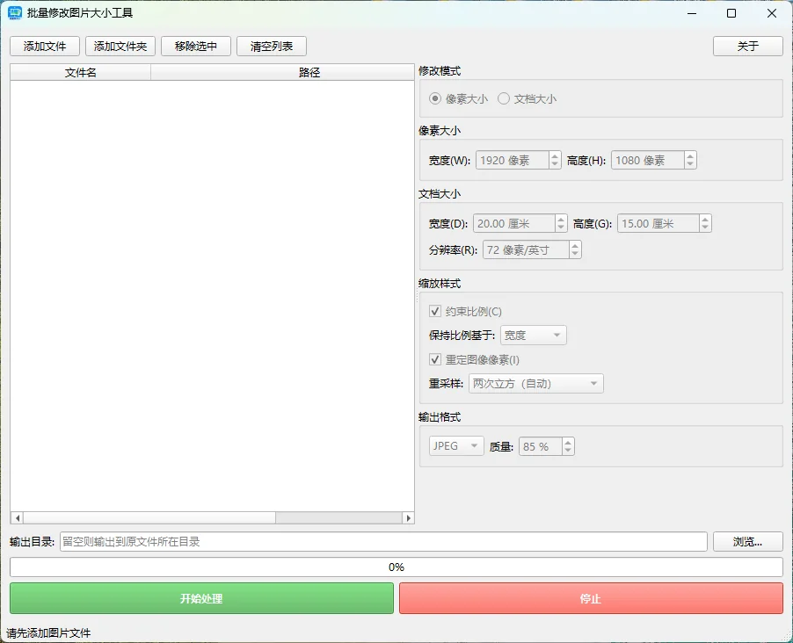Click the file list left scroll arrow
This screenshot has height=643, width=793.
point(18,517)
